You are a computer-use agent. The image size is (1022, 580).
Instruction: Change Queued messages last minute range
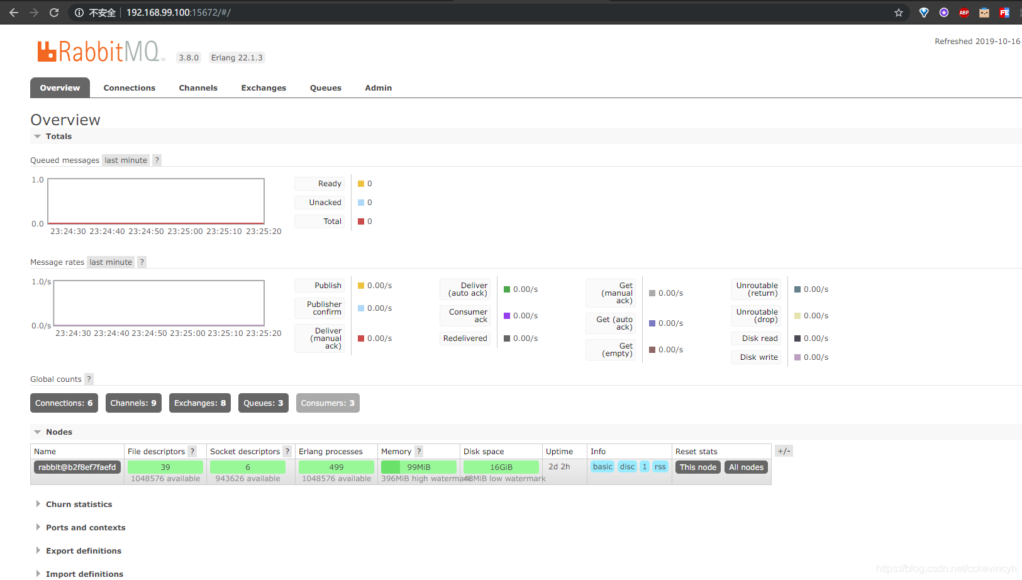click(126, 160)
